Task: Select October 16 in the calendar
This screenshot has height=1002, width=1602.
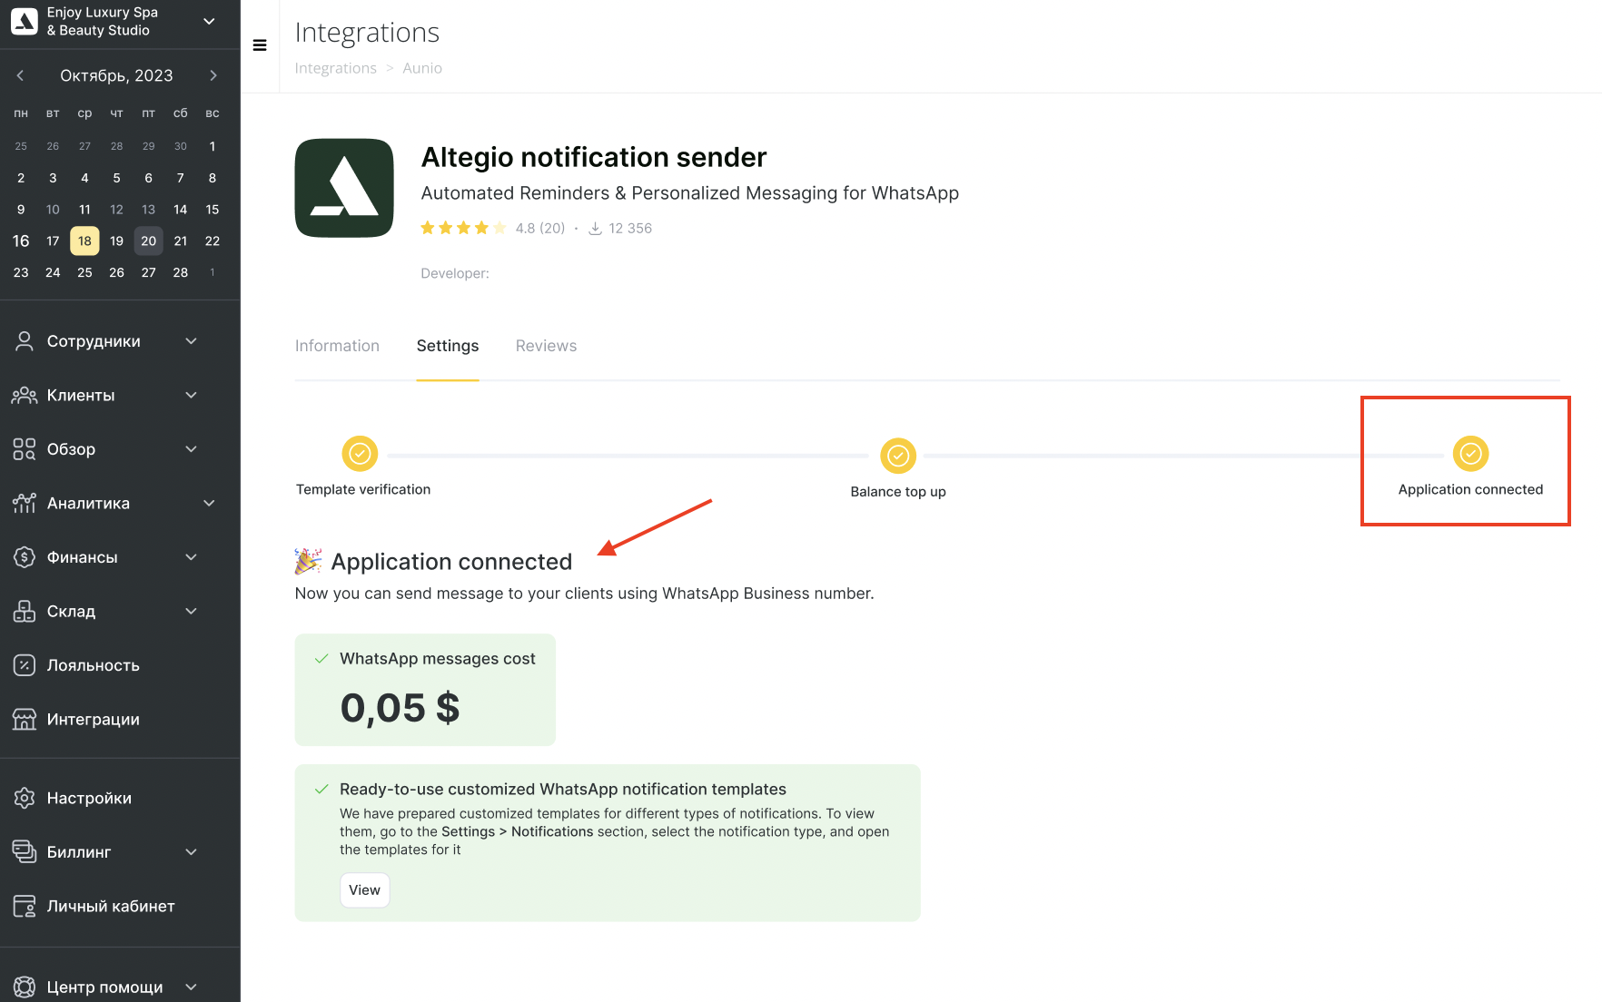Action: click(21, 241)
